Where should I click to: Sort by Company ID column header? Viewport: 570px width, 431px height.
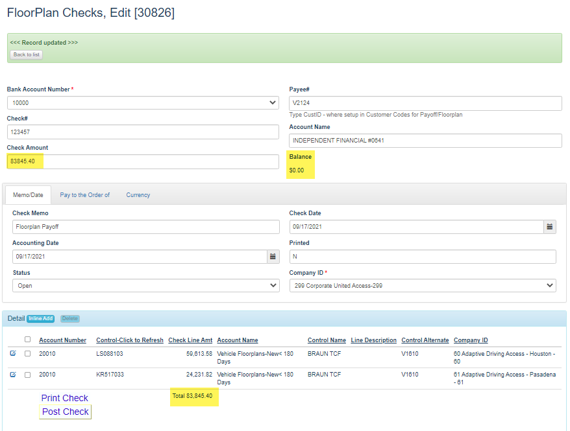[x=471, y=340]
